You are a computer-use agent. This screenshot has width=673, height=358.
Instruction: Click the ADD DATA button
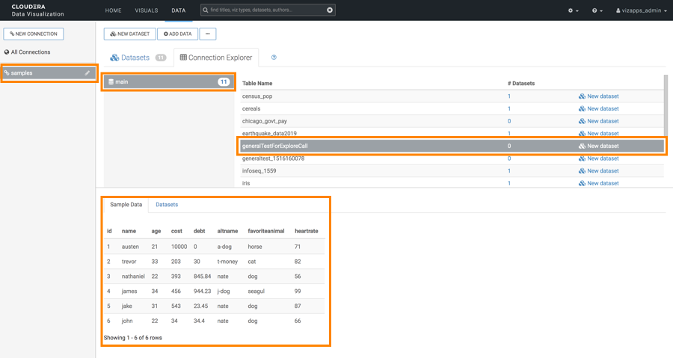pyautogui.click(x=177, y=34)
